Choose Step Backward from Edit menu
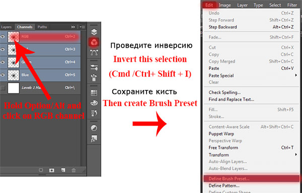The width and height of the screenshot is (302, 193). pyautogui.click(x=251, y=27)
